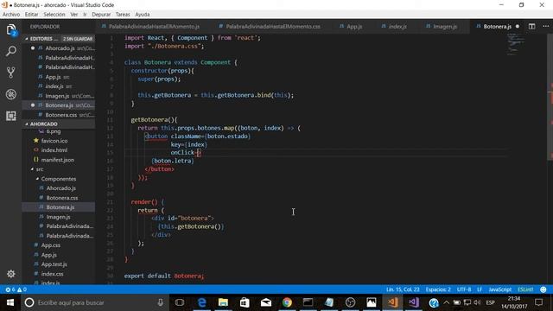The height and width of the screenshot is (311, 553).
Task: Switch to Visual Studio Code taskbar icon
Action: [392, 302]
